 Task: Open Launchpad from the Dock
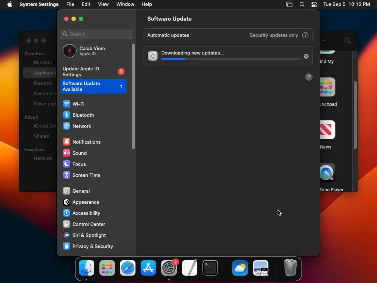pos(107,268)
